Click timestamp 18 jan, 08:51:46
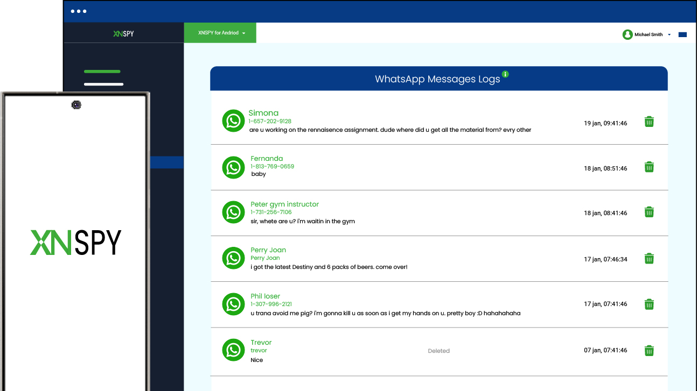This screenshot has width=697, height=391. (x=605, y=168)
